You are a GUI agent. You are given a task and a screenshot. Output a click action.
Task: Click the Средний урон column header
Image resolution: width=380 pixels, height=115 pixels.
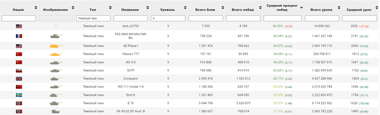359,10
